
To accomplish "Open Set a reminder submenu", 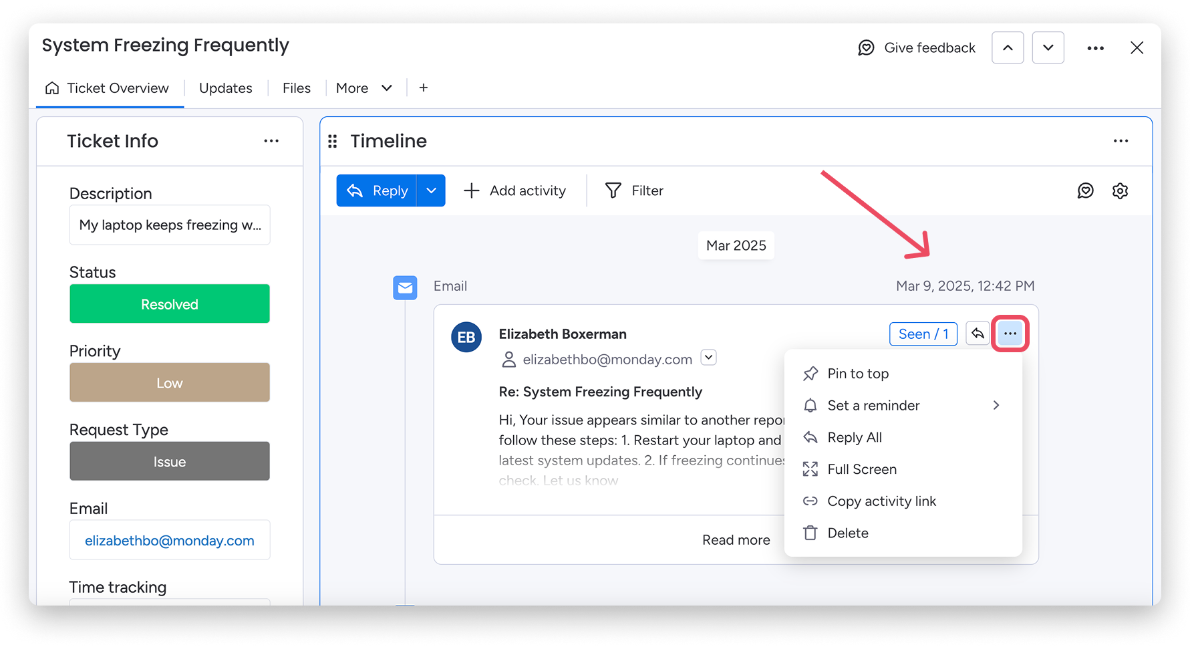I will coord(903,406).
